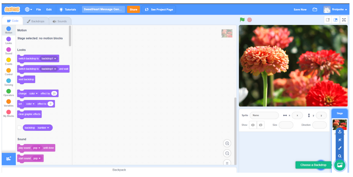The image size is (353, 177).
Task: Open number dropdown in backdrop reporter block
Action: [43, 128]
